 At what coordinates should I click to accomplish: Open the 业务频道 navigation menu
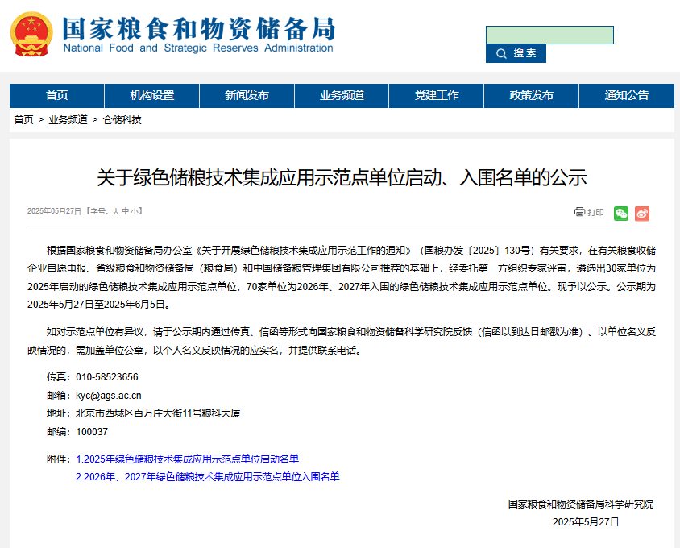tap(342, 95)
